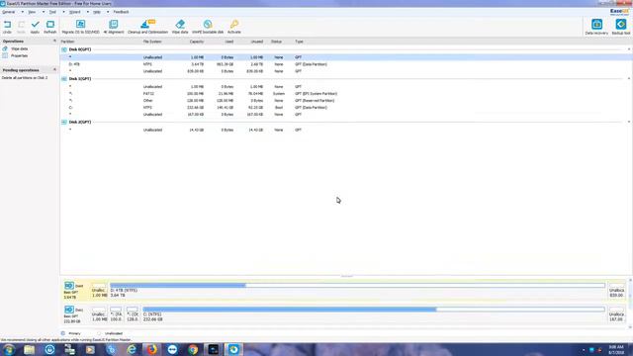Open the Feedback menu item
The height and width of the screenshot is (356, 633).
[x=121, y=12]
